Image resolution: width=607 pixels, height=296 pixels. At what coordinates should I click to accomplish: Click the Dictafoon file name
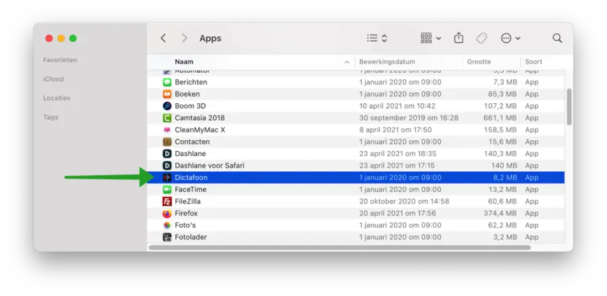click(x=192, y=177)
